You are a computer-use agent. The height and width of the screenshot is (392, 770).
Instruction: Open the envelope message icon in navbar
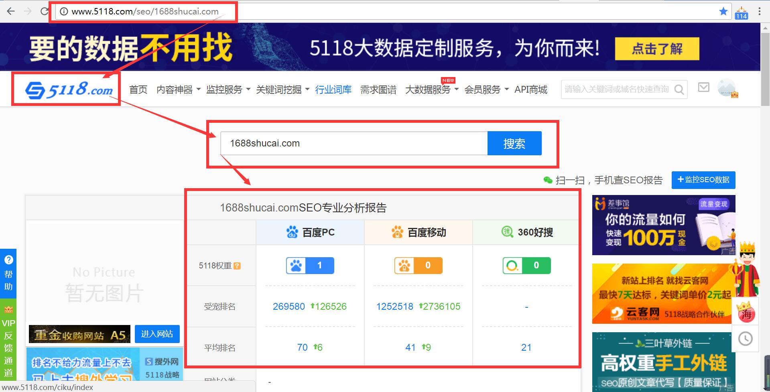click(703, 87)
